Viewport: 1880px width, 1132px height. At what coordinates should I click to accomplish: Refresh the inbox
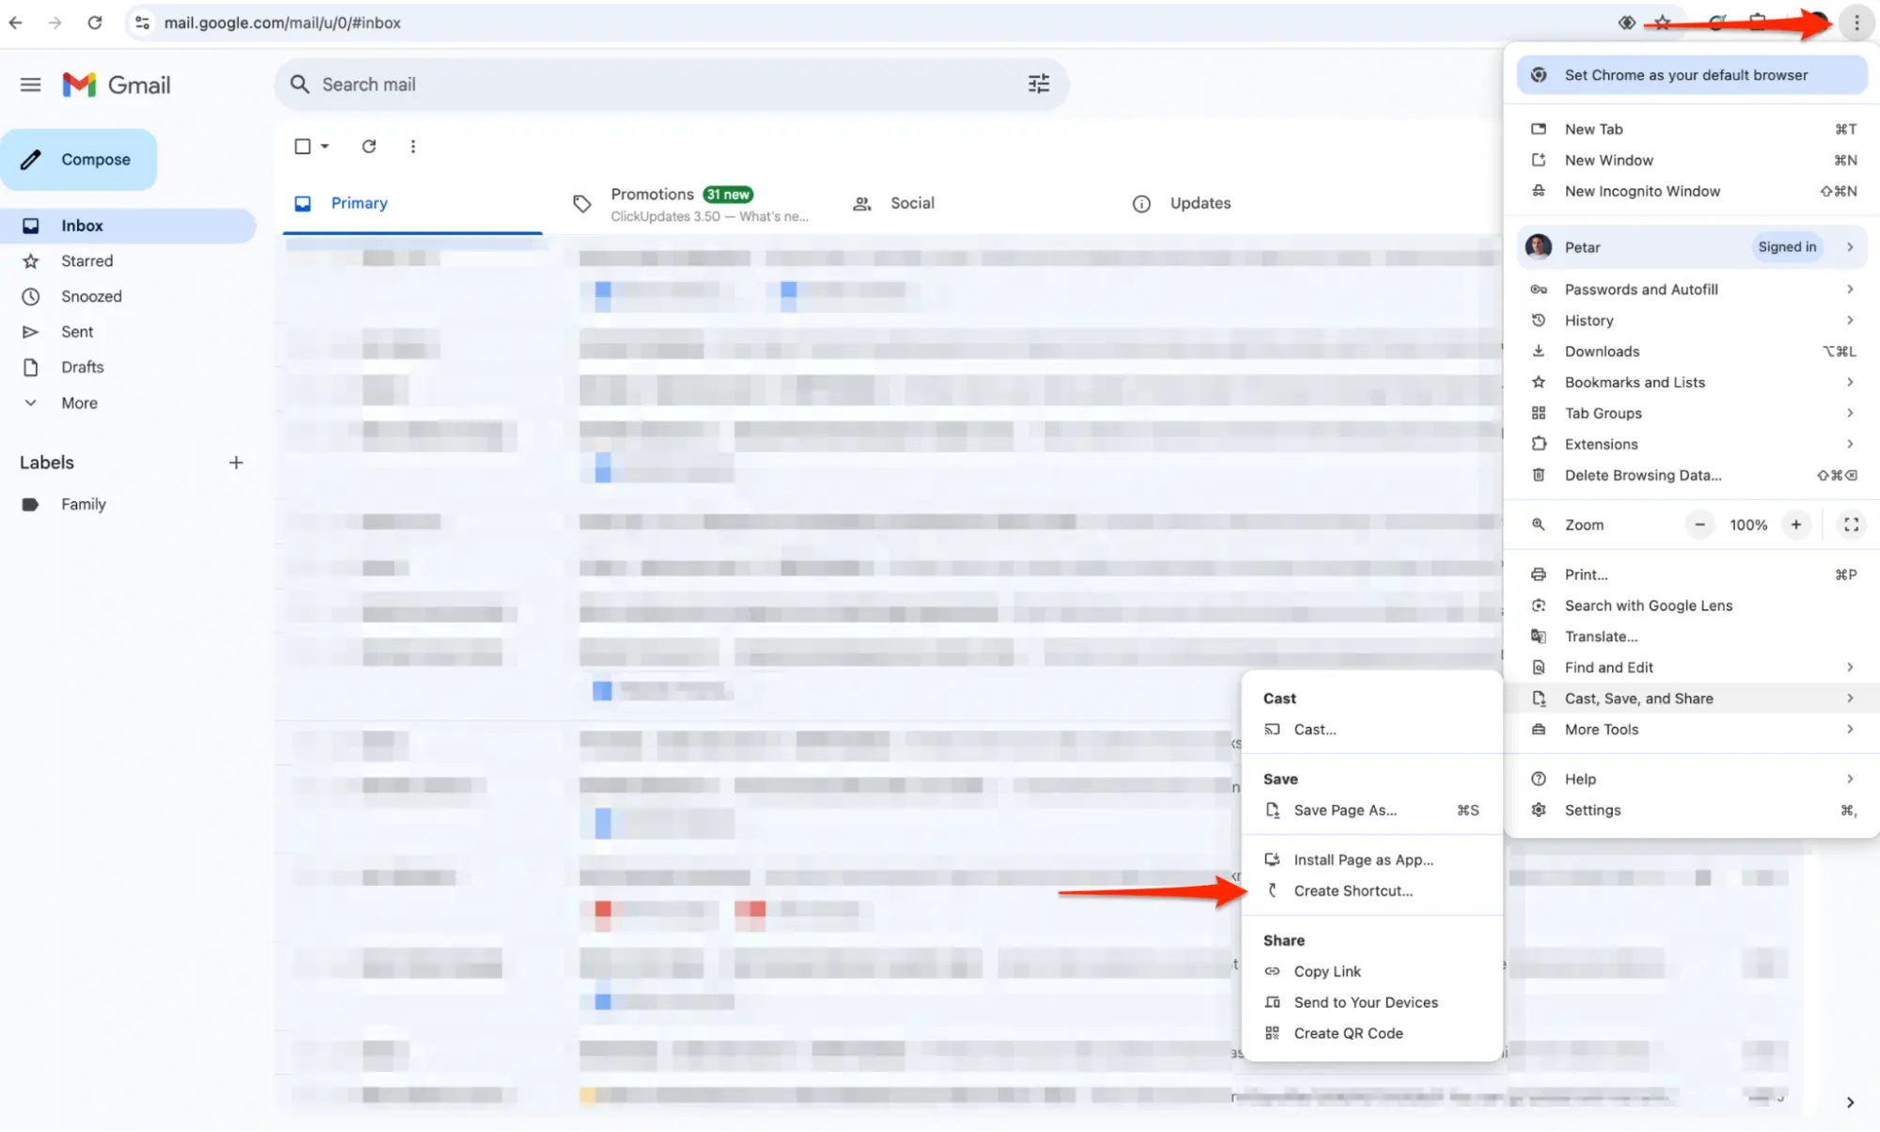pyautogui.click(x=369, y=146)
